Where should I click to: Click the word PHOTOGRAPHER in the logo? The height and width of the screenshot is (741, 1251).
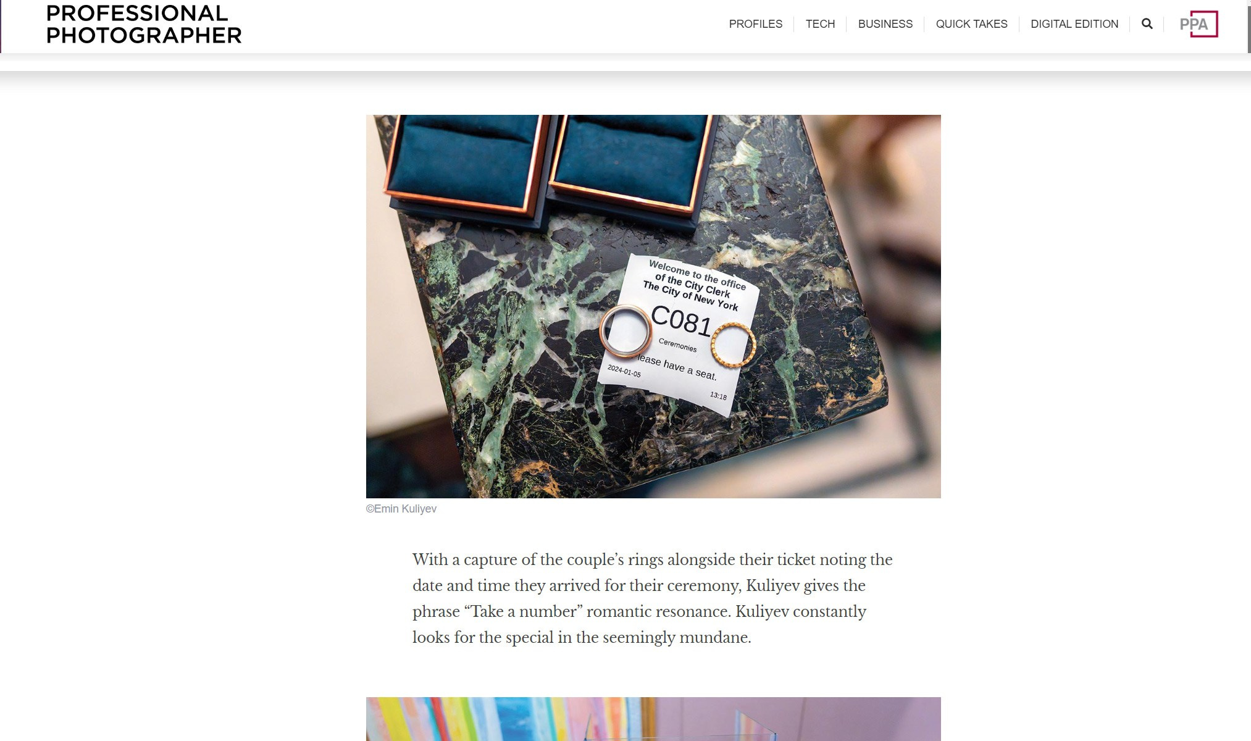click(x=143, y=35)
